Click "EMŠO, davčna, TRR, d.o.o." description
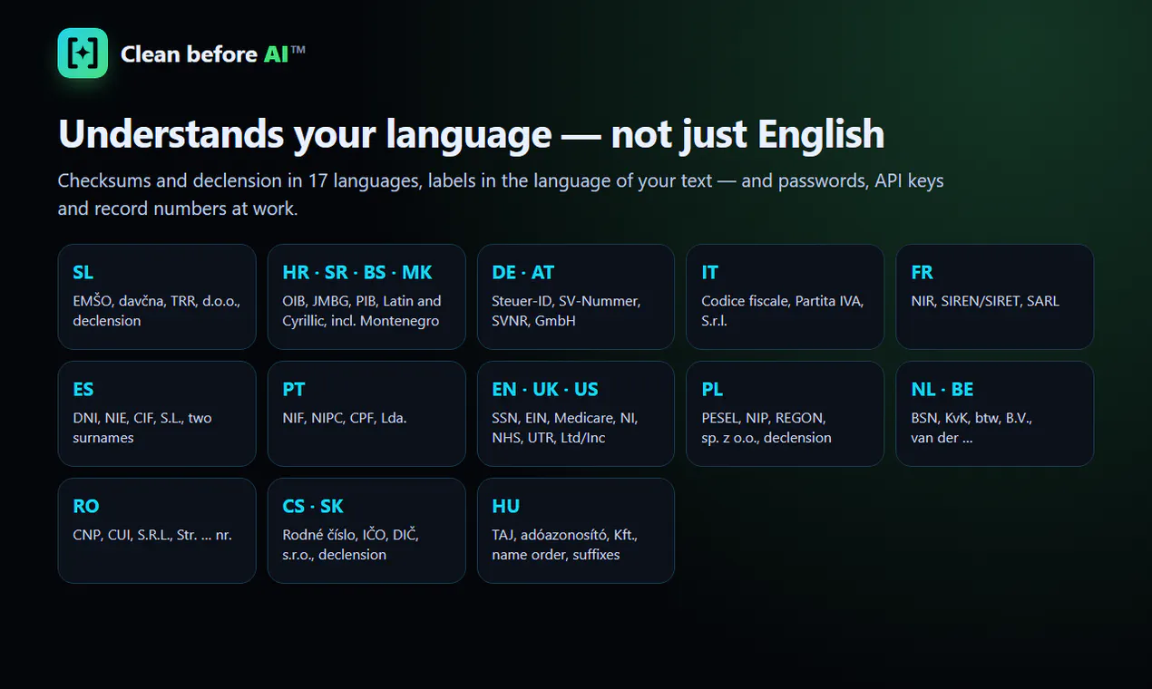 tap(156, 311)
